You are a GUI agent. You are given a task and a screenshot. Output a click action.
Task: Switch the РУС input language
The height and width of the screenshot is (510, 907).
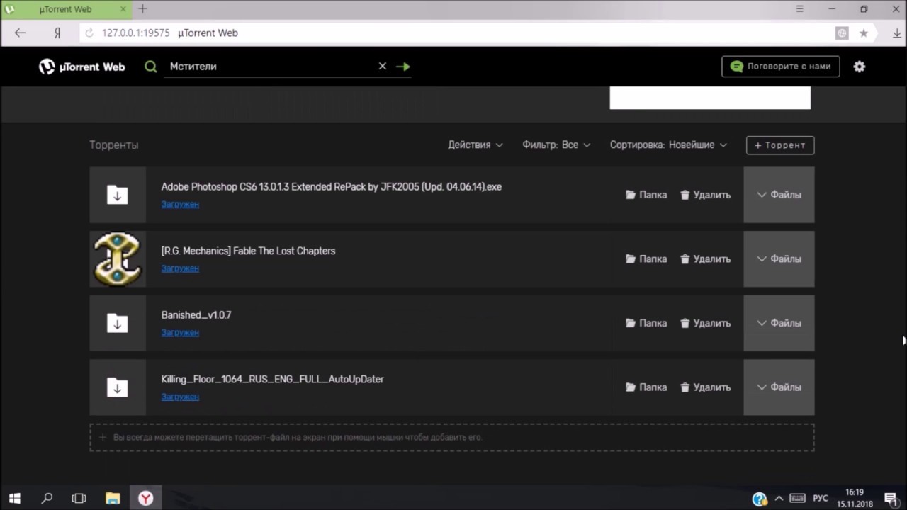coord(821,499)
